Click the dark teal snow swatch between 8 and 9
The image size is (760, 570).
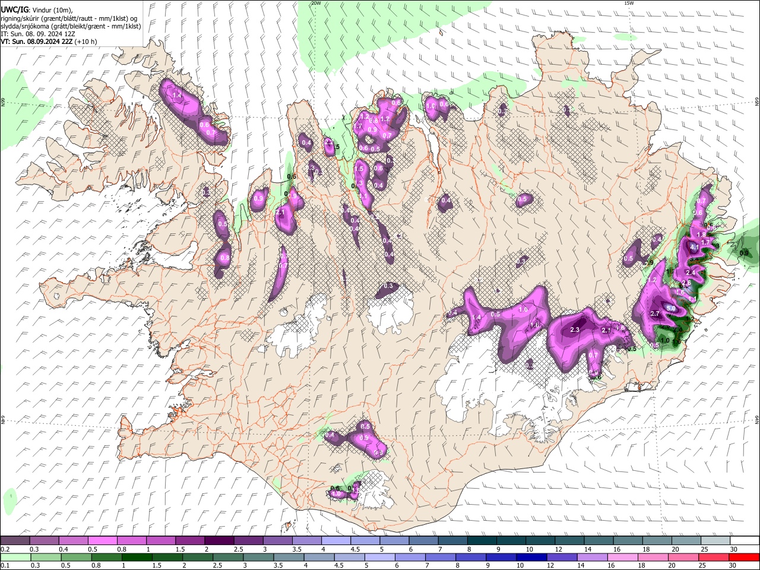(x=482, y=541)
